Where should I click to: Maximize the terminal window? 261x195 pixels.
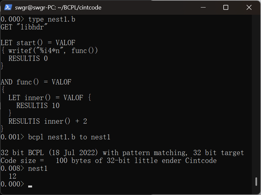coord(226,8)
